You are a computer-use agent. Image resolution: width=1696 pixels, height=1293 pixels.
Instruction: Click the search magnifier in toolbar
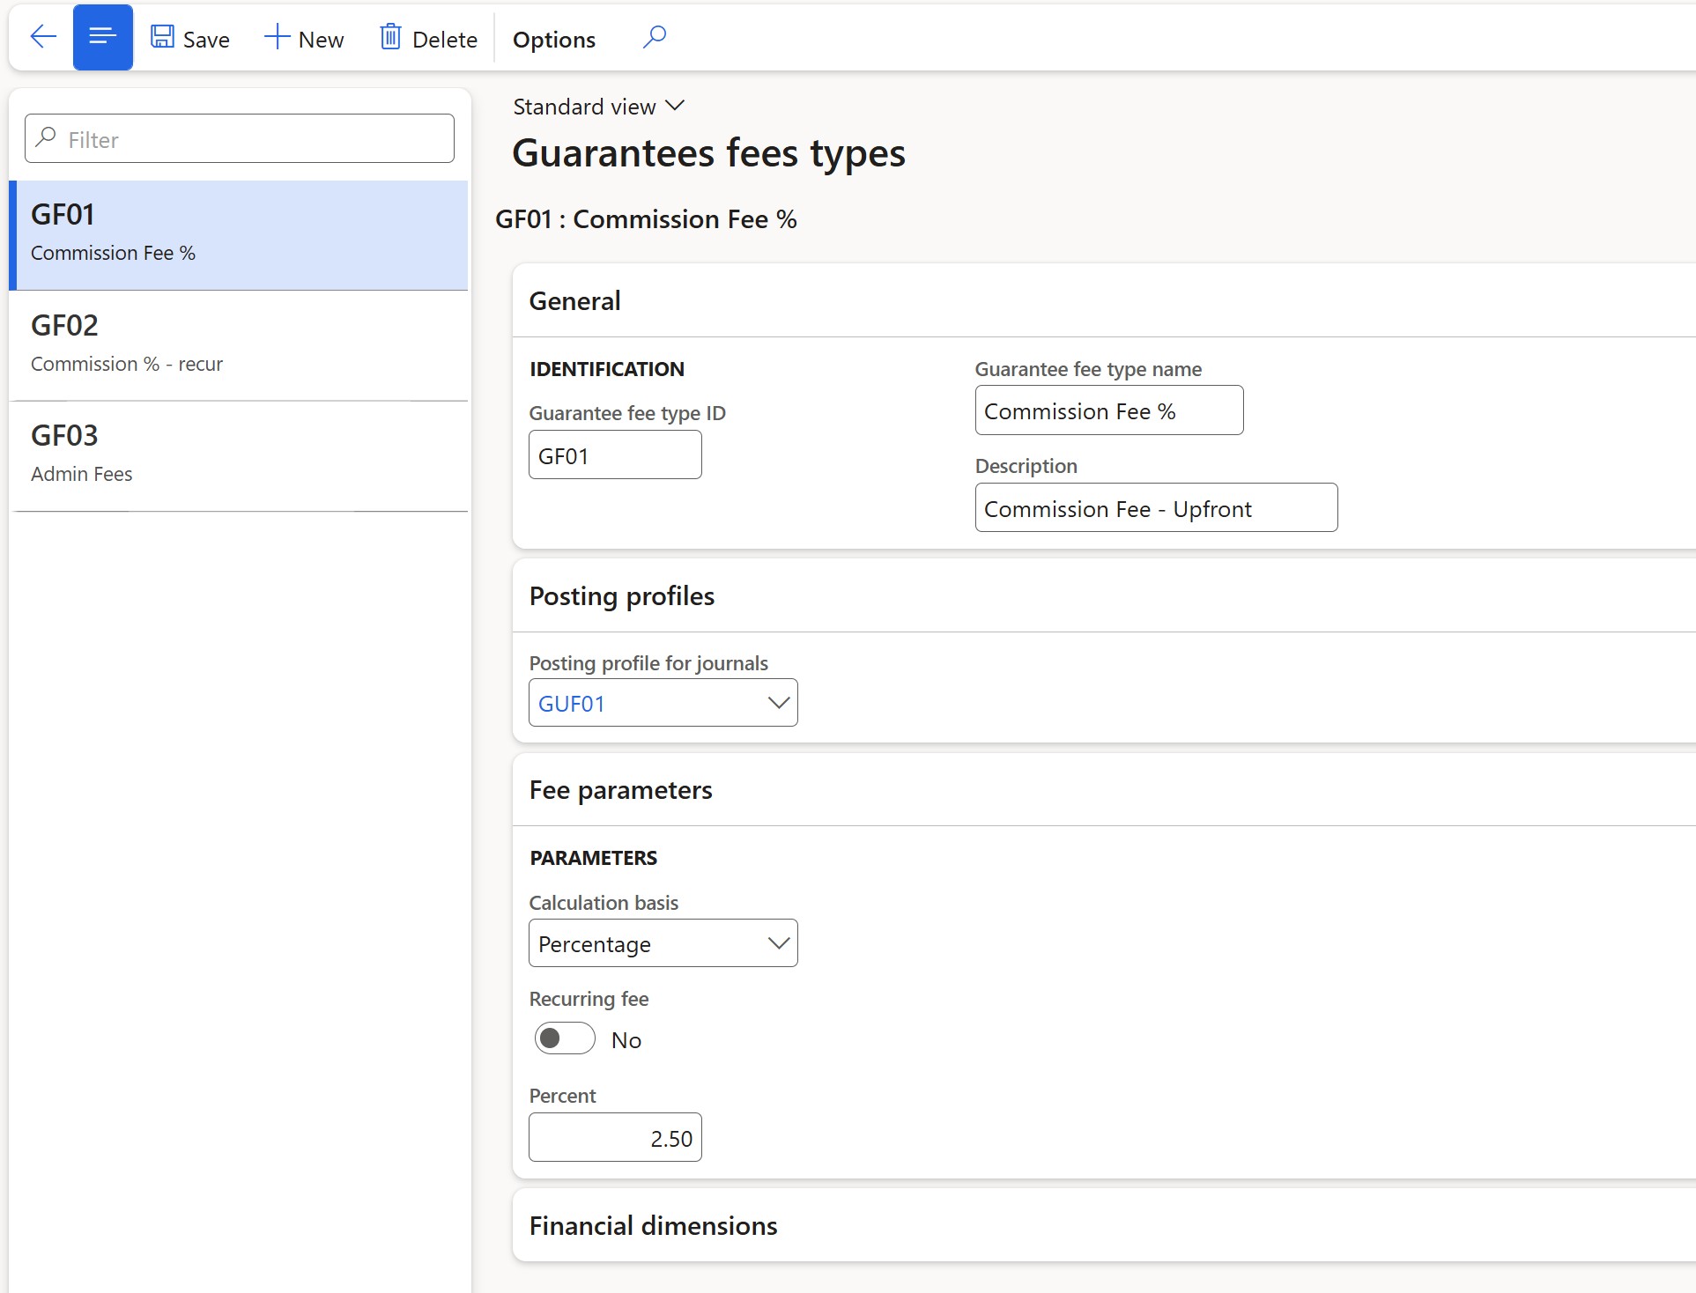point(654,37)
